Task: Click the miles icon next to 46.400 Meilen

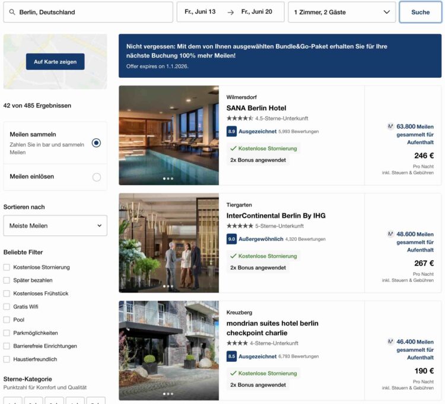Action: tap(390, 341)
